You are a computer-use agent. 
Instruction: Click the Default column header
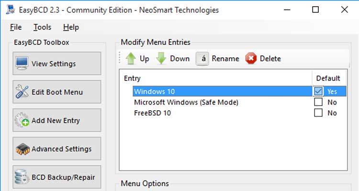pos(328,78)
